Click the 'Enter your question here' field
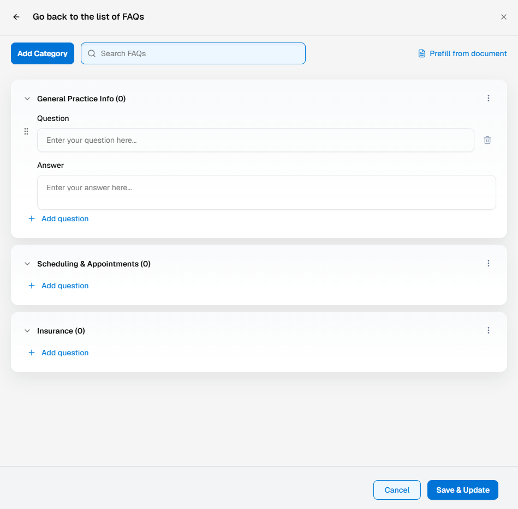Viewport: 518px width, 509px height. pyautogui.click(x=255, y=140)
